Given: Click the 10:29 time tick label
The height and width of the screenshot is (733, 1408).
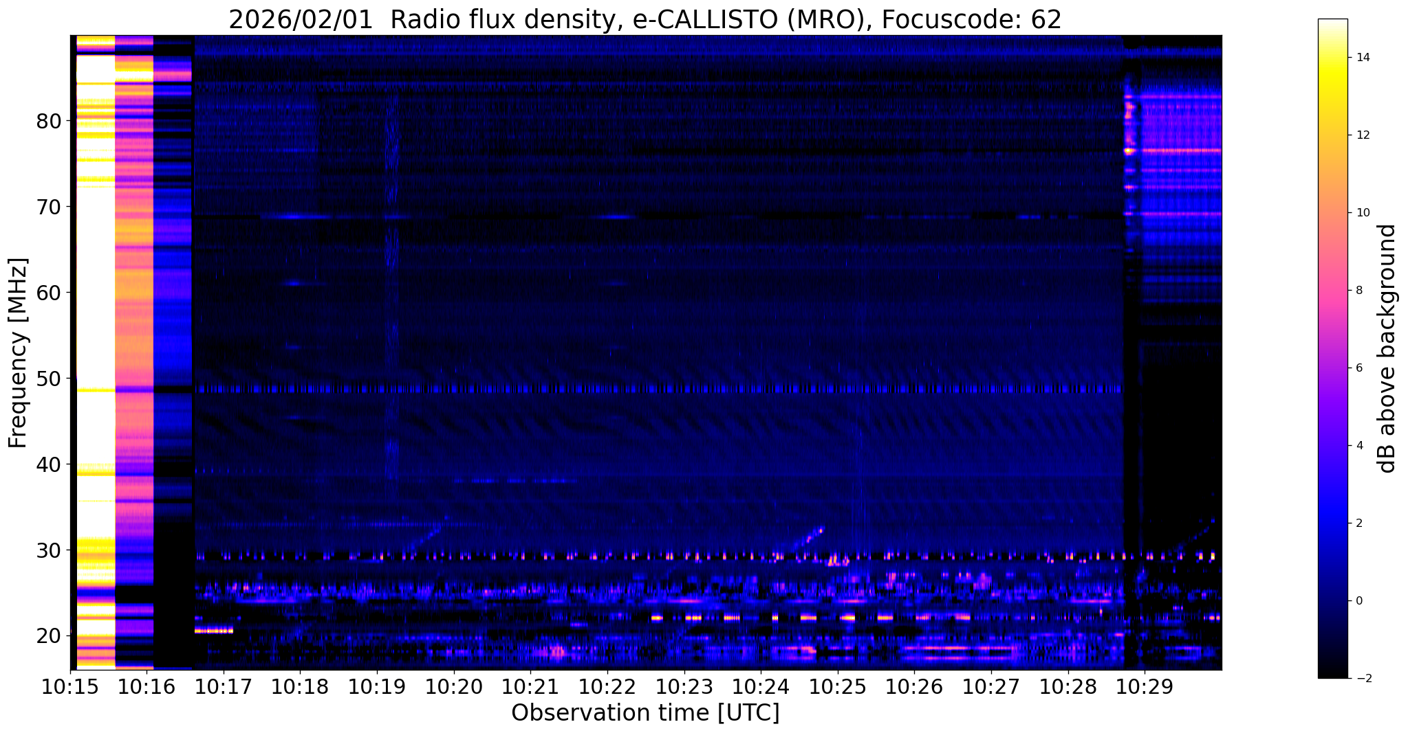Looking at the screenshot, I should click(x=1145, y=687).
